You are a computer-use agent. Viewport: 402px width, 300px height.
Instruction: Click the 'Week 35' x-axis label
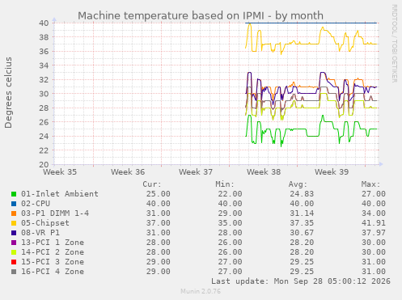coord(60,172)
